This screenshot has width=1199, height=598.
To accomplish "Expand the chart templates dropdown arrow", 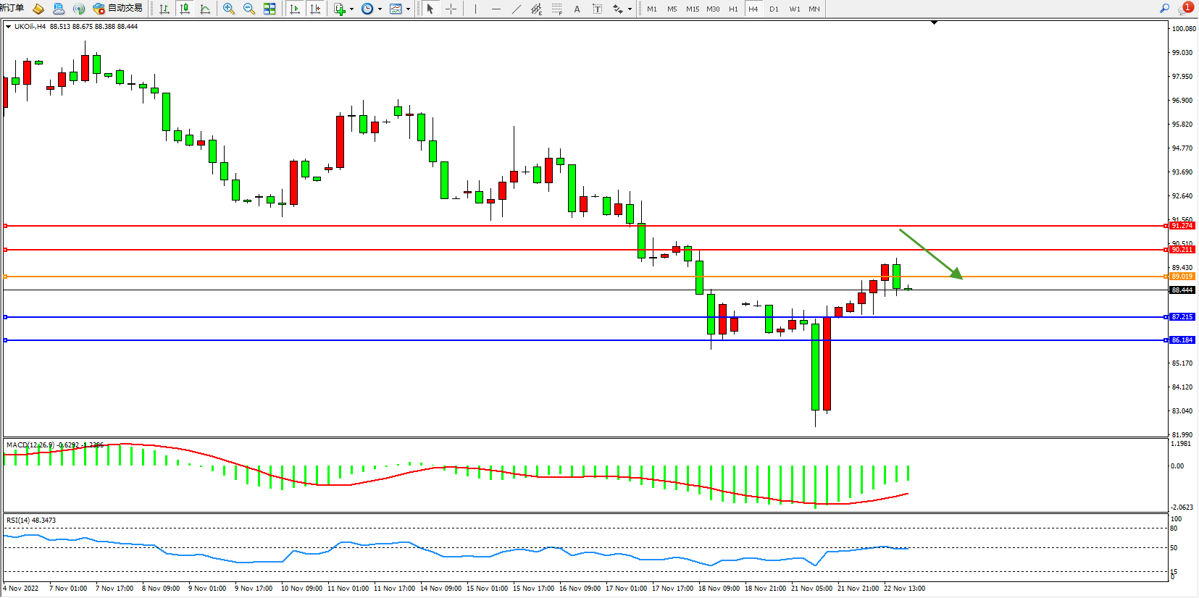I will [x=408, y=9].
